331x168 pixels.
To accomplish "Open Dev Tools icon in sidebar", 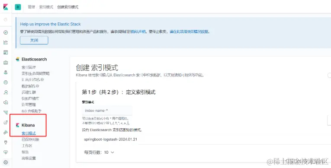I will 6,142.
